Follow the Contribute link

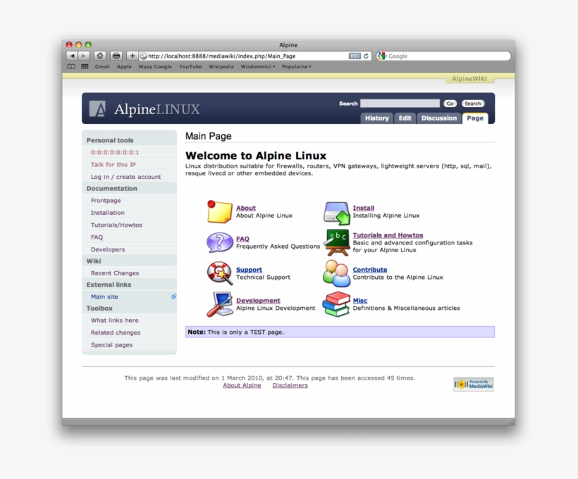[x=370, y=270]
